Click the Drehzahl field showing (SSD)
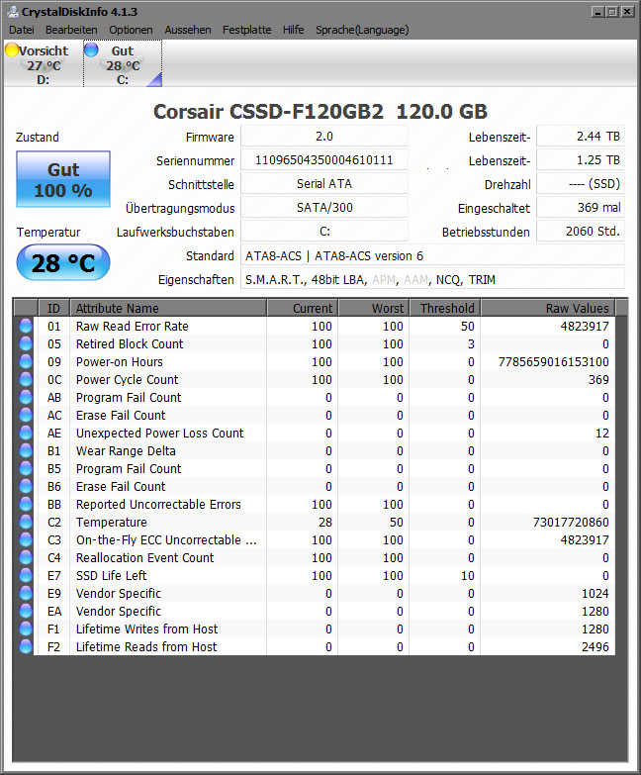641x775 pixels. click(x=581, y=184)
